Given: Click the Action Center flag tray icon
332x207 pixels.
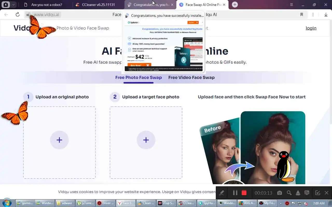Looking at the screenshot, I should pyautogui.click(x=293, y=203).
